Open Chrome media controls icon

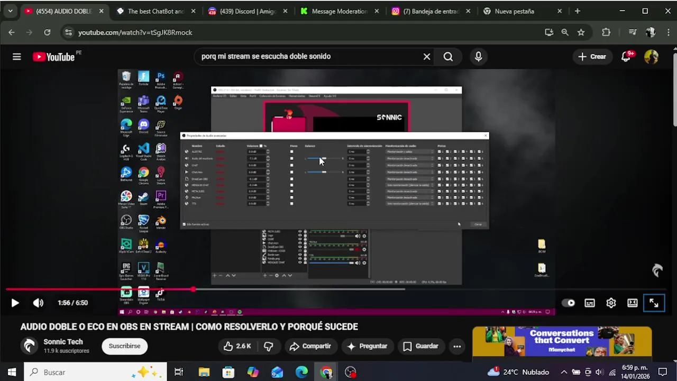click(633, 32)
